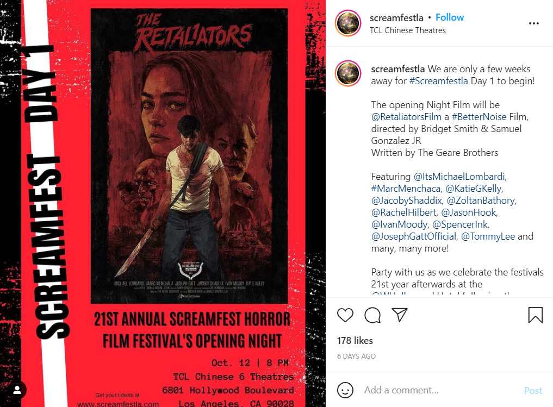The image size is (553, 407).
Task: Share the post with the paper plane icon
Action: click(x=400, y=314)
